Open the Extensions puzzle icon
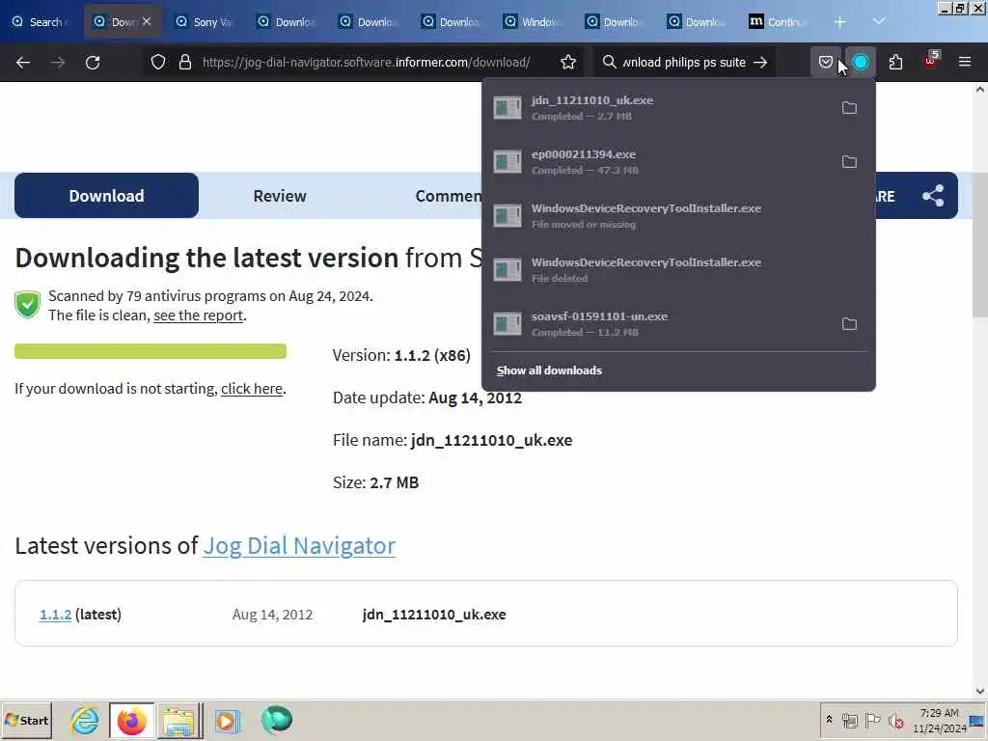Viewport: 988px width, 741px height. click(895, 62)
